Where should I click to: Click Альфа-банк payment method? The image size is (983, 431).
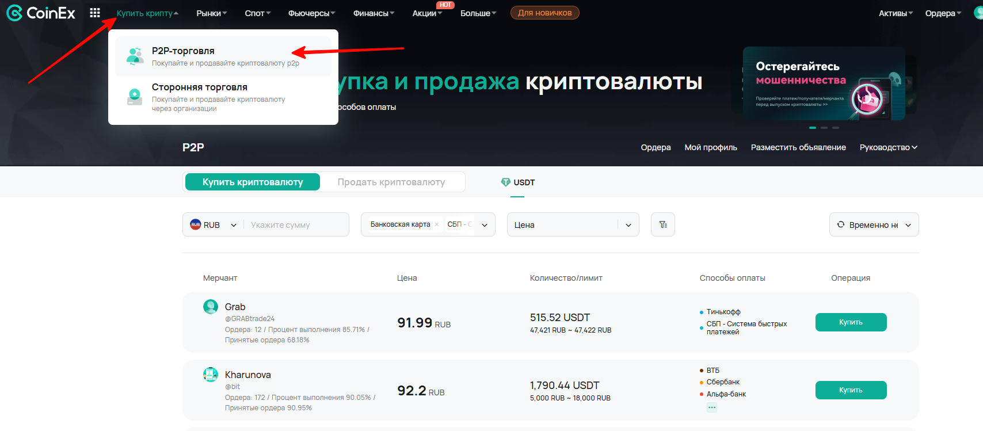726,394
